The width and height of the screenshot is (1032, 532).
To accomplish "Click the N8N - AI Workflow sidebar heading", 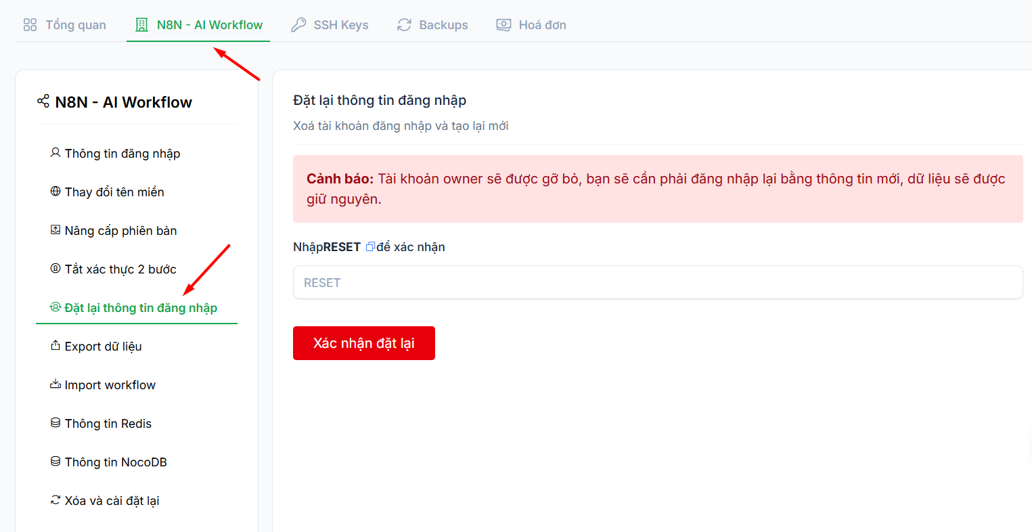I will [x=123, y=102].
